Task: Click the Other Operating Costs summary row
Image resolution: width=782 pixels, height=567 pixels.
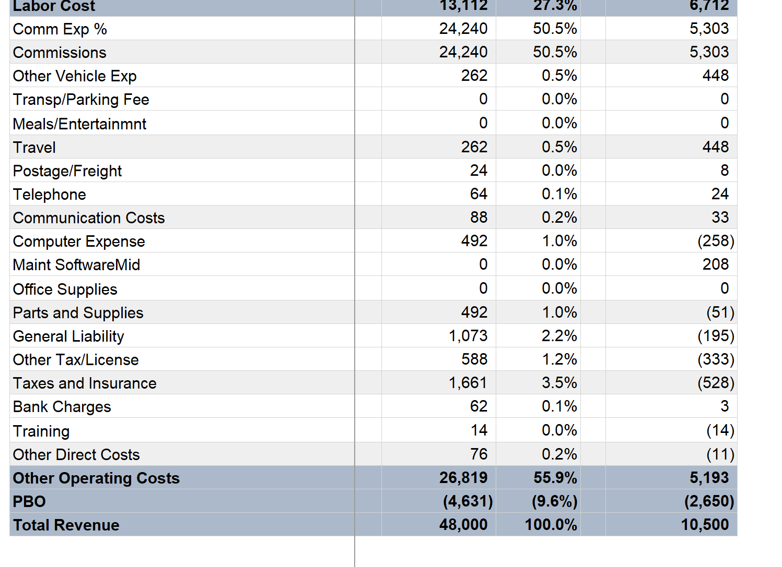Action: 96,478
